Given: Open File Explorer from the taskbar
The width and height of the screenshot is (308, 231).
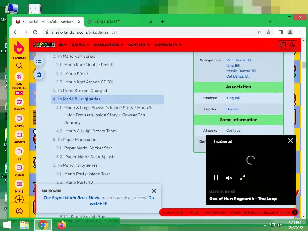Looking at the screenshot, I should pos(24,225).
